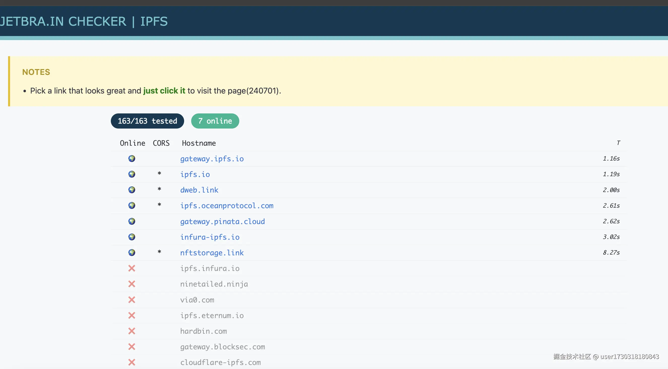The width and height of the screenshot is (668, 369).
Task: Click the globe icon in the ipfs.io row
Action: pos(132,174)
